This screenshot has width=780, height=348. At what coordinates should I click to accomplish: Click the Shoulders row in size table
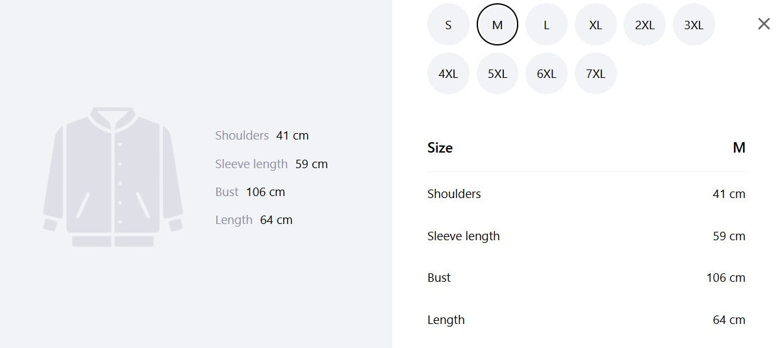(586, 193)
